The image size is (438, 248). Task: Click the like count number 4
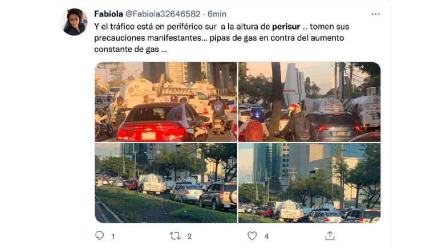coord(266,237)
